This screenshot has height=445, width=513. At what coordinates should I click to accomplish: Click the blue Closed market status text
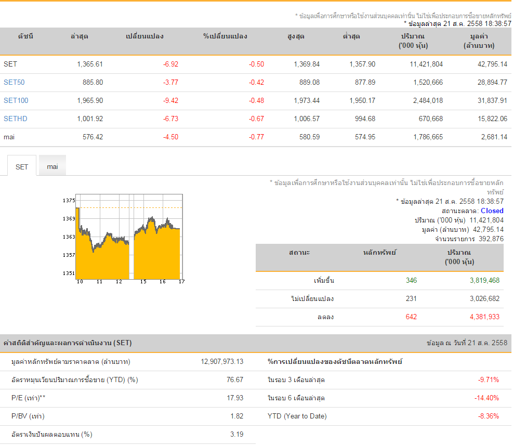(492, 211)
